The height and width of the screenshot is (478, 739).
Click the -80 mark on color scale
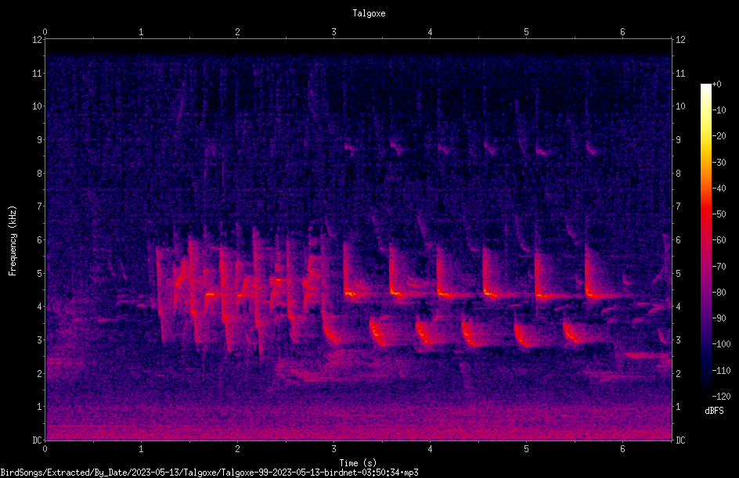(719, 292)
